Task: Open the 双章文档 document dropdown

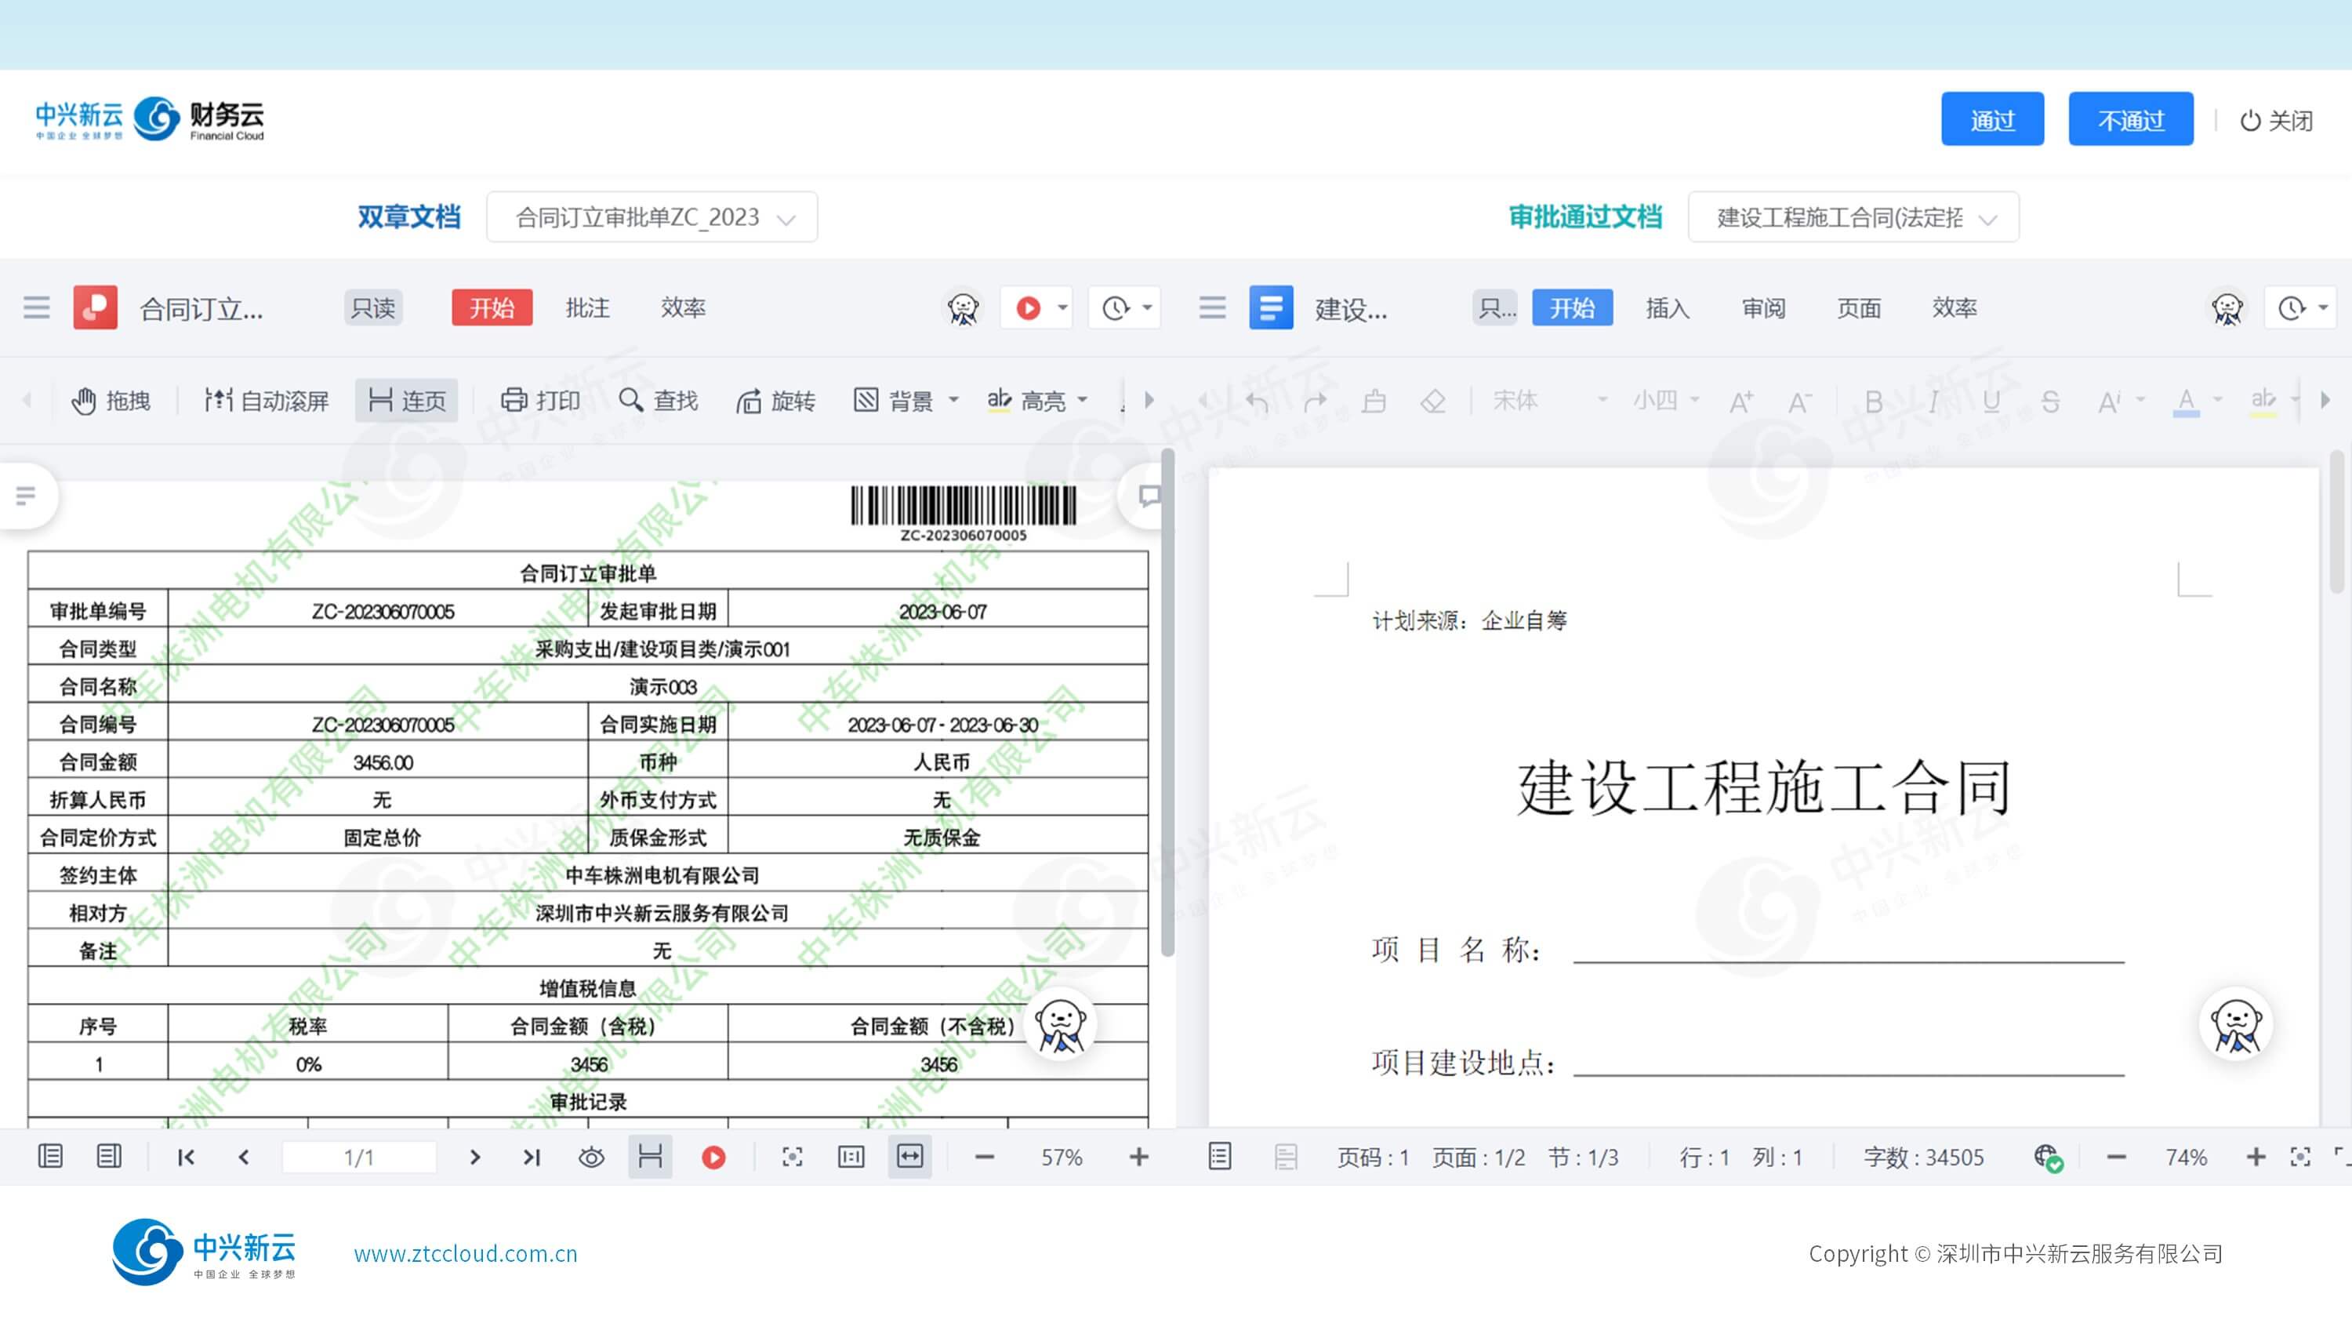Action: point(652,217)
